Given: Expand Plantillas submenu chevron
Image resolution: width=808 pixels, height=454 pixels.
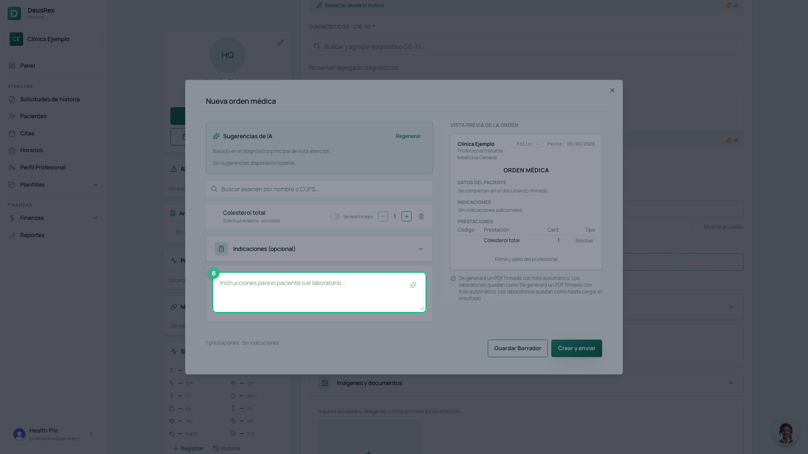Looking at the screenshot, I should point(95,185).
